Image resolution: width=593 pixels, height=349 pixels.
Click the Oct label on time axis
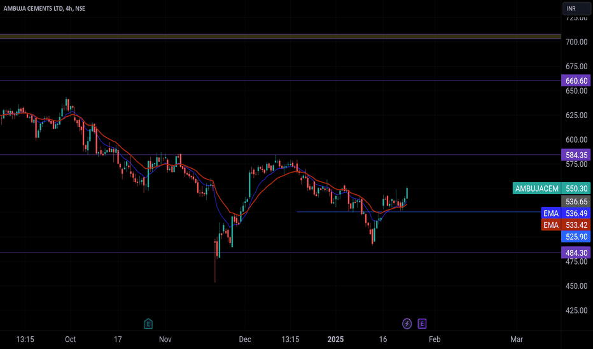point(71,339)
